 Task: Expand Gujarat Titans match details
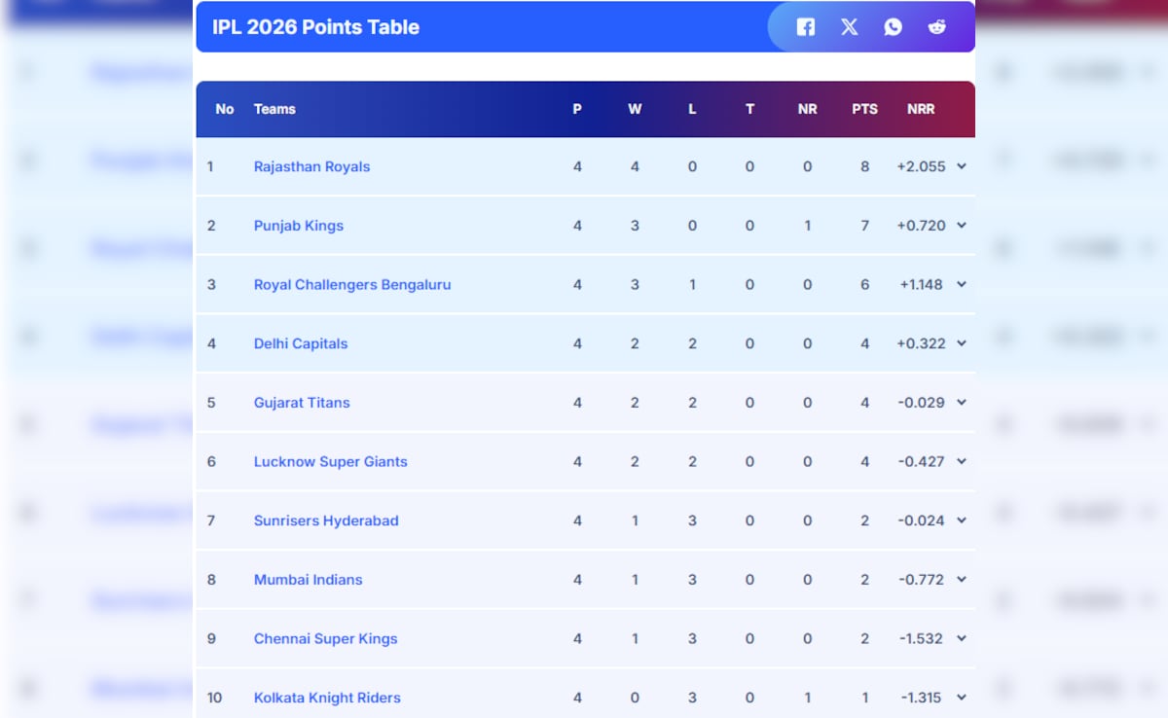[962, 403]
